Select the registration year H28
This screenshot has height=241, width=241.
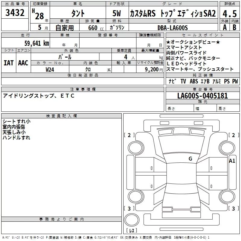tap(38, 14)
